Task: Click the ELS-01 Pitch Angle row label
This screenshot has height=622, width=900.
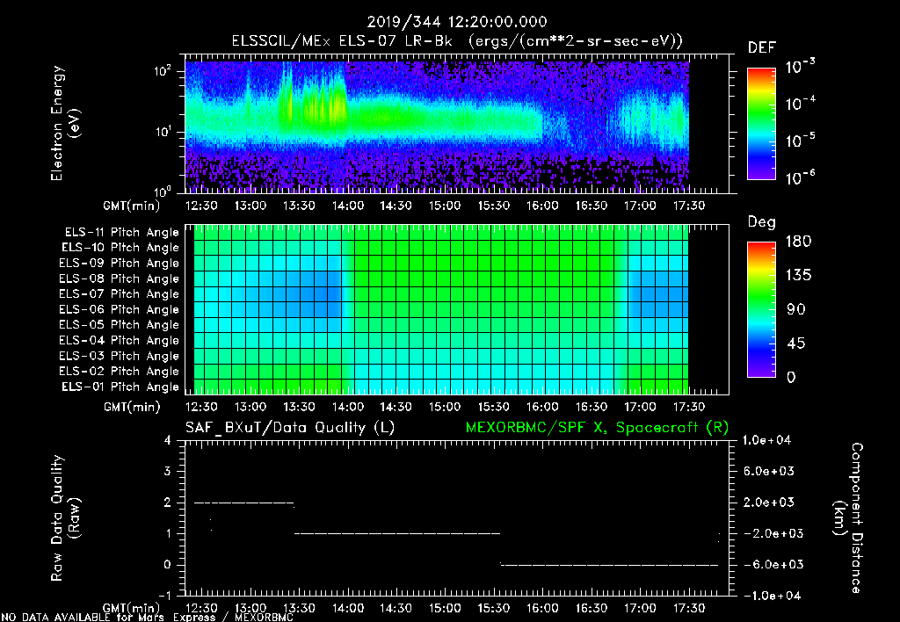Action: (120, 387)
